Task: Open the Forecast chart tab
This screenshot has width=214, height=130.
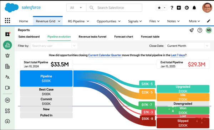Action: 123,37
